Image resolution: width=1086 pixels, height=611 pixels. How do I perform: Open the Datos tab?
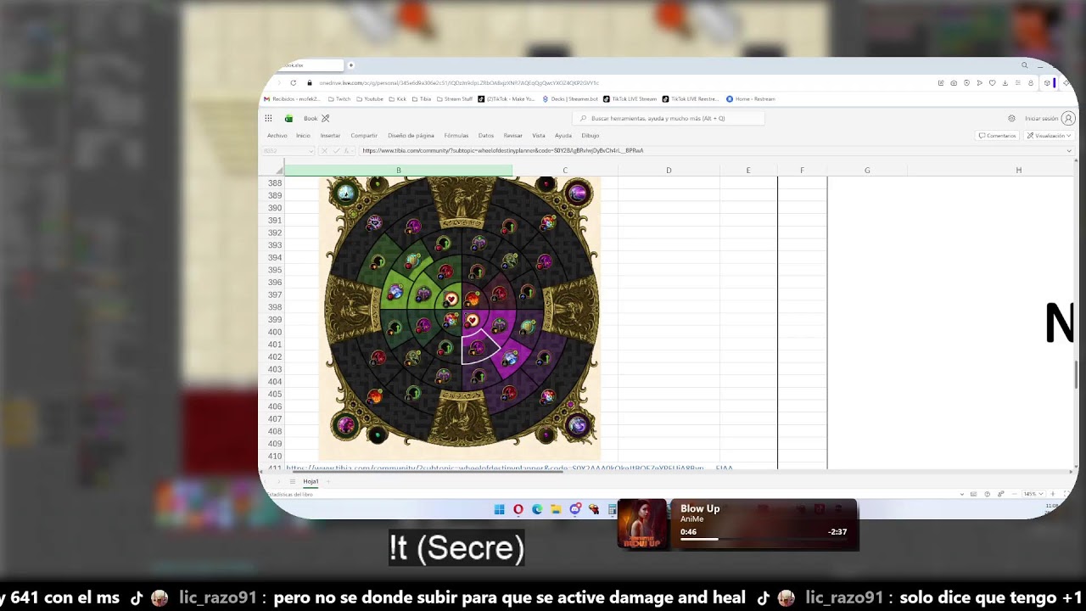tap(486, 136)
